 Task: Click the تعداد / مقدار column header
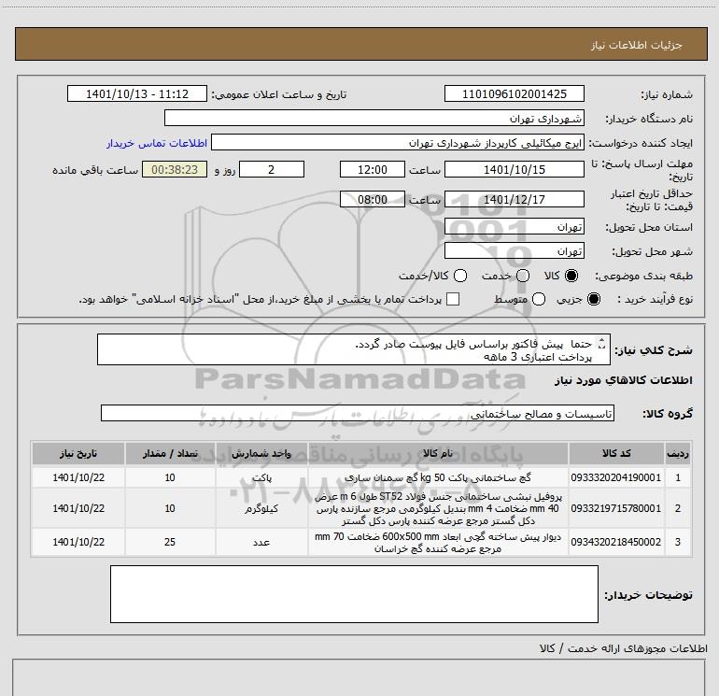point(170,453)
